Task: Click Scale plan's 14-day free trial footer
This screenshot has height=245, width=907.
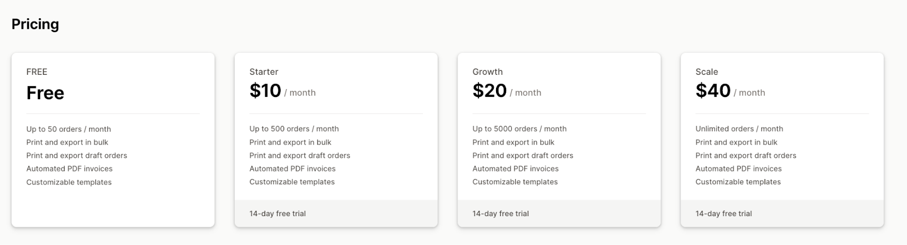Action: point(782,213)
